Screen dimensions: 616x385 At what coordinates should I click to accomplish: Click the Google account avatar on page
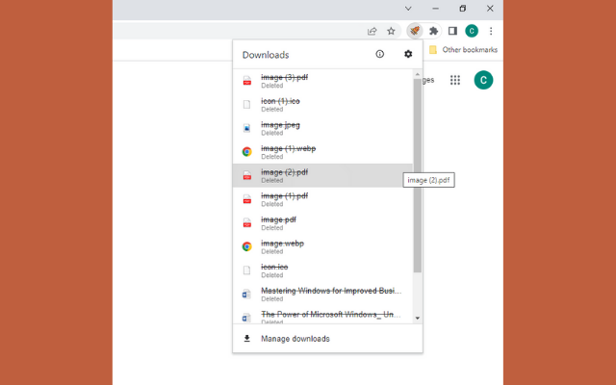(483, 80)
